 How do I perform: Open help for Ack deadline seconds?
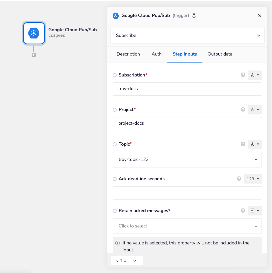tap(239, 179)
